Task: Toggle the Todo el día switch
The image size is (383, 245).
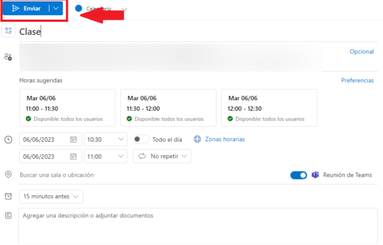Action: [x=141, y=139]
